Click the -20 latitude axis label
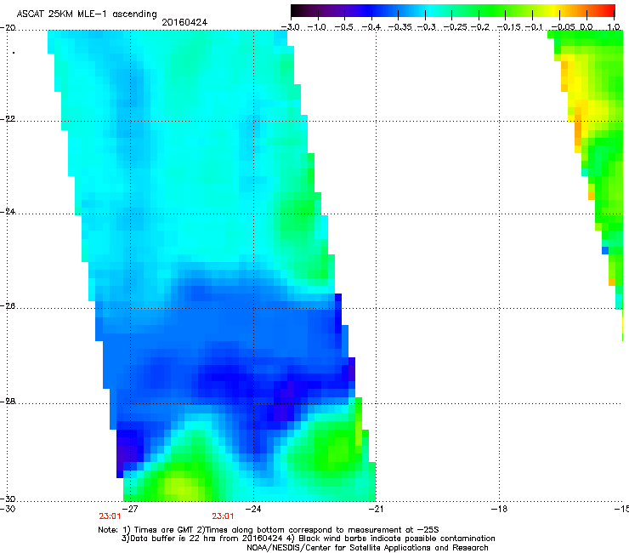 click(x=8, y=28)
